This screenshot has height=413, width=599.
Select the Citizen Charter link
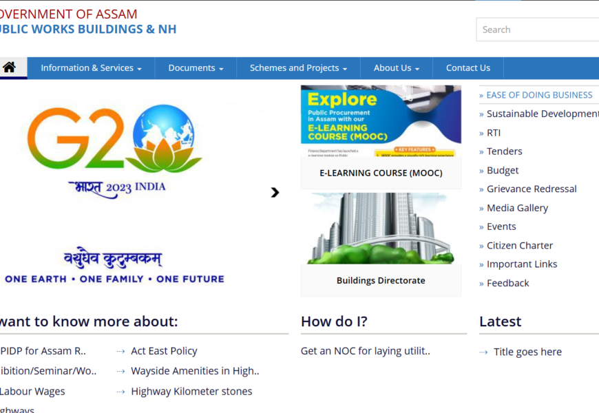pyautogui.click(x=519, y=245)
